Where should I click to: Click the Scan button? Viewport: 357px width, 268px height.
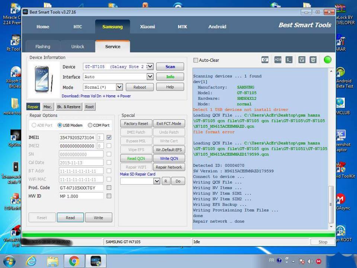170,67
